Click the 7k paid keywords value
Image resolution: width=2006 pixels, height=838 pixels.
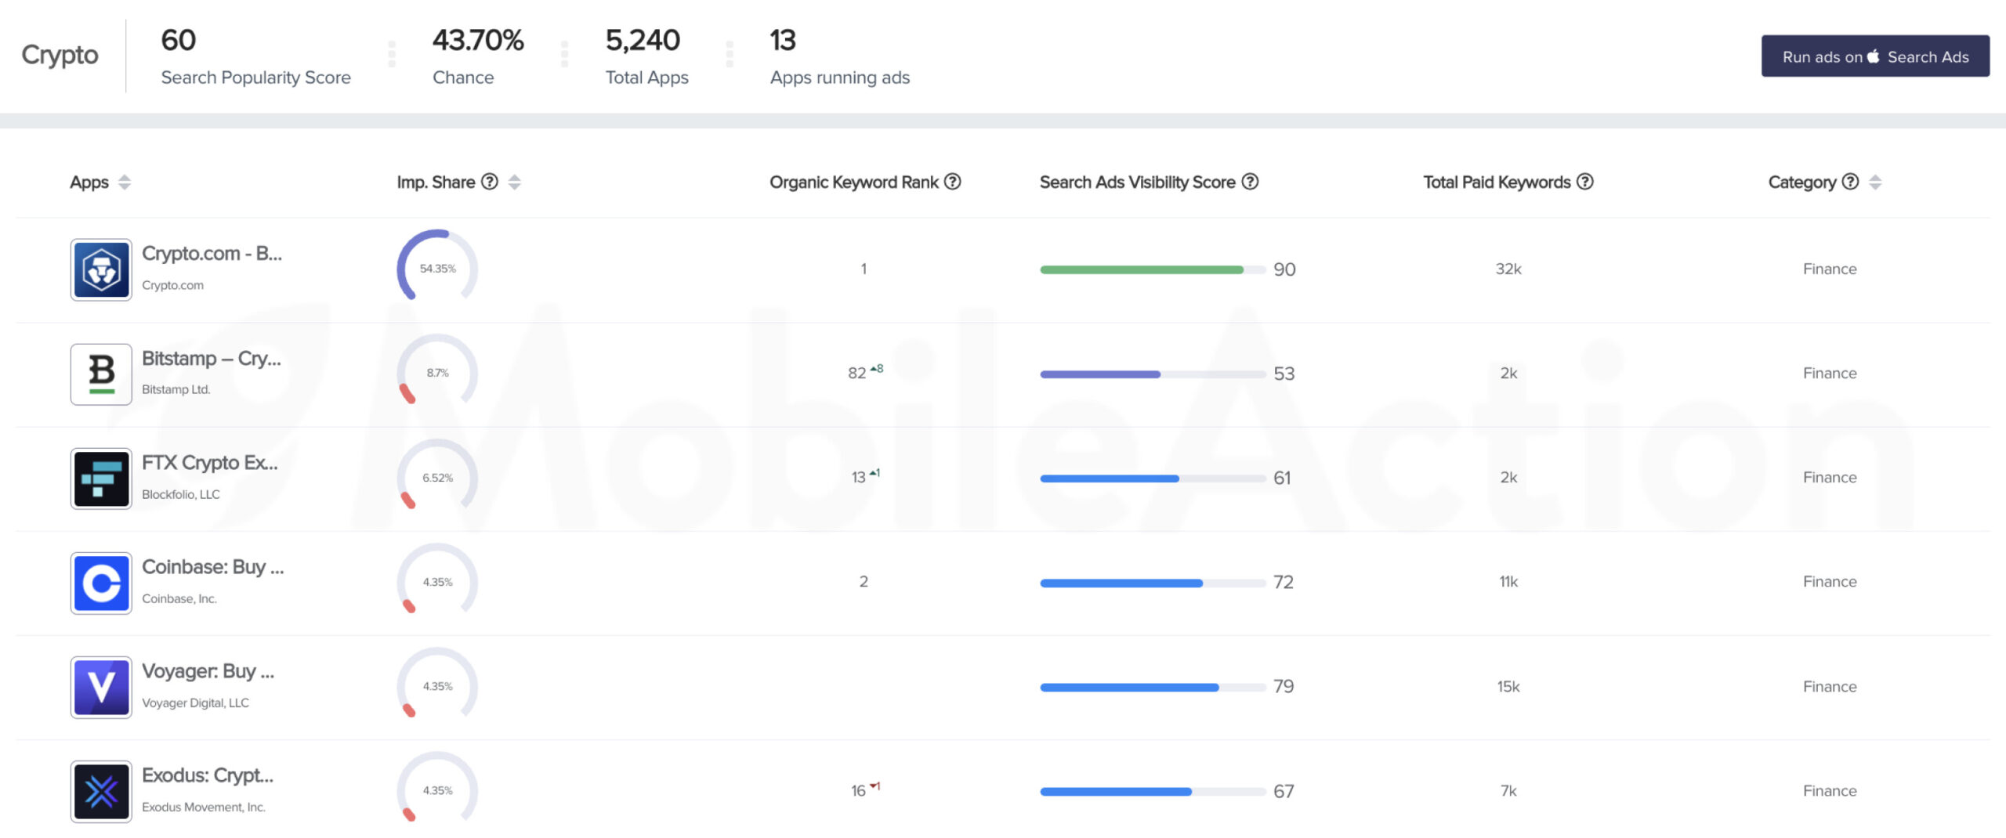pyautogui.click(x=1508, y=791)
